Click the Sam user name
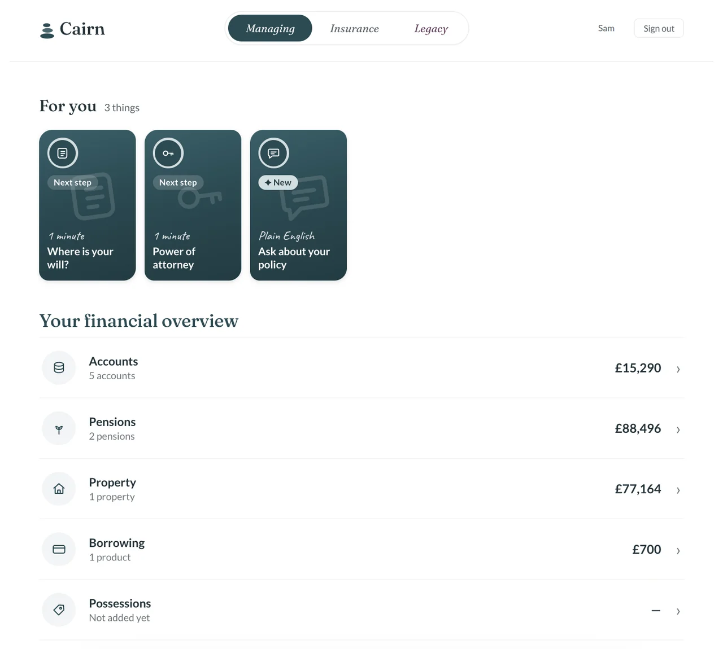The width and height of the screenshot is (723, 649). click(606, 28)
